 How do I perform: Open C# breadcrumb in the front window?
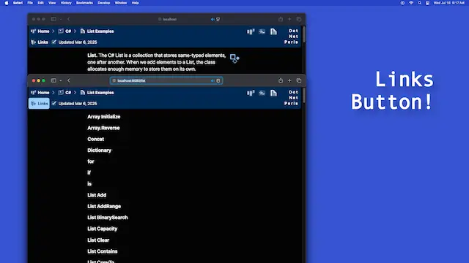(65, 93)
